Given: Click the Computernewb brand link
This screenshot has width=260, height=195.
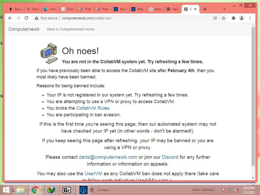Looking at the screenshot, I should tap(24, 29).
